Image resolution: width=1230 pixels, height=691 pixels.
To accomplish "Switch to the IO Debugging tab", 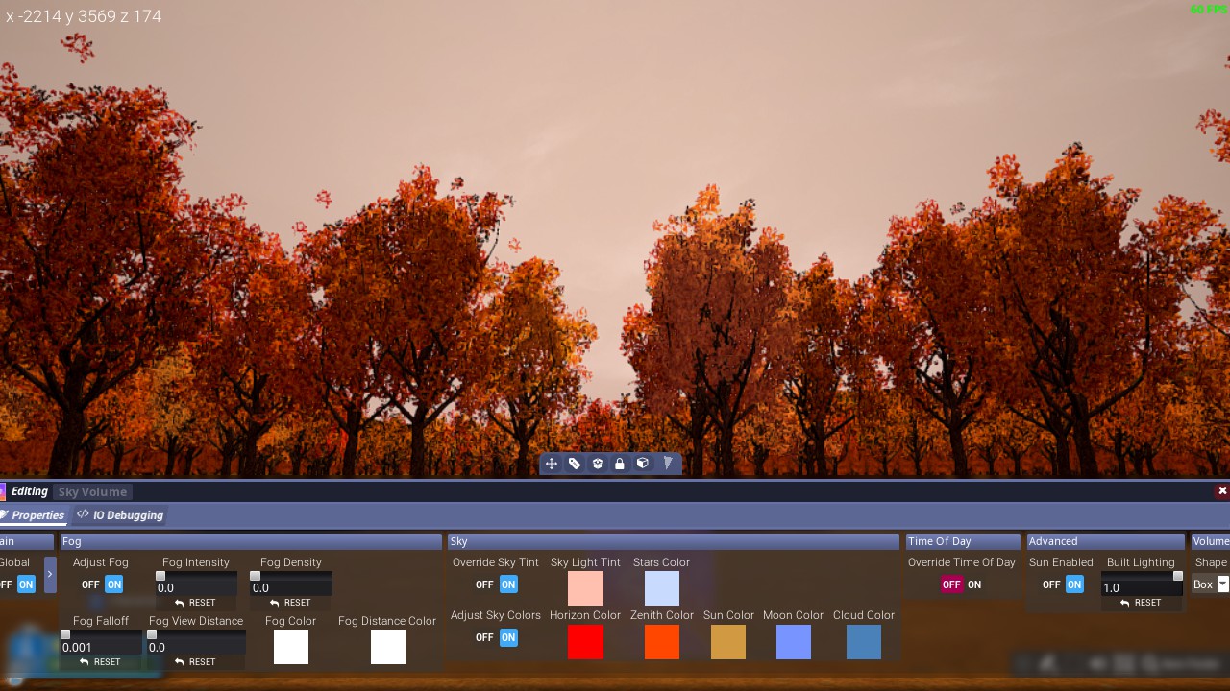I will (x=121, y=515).
